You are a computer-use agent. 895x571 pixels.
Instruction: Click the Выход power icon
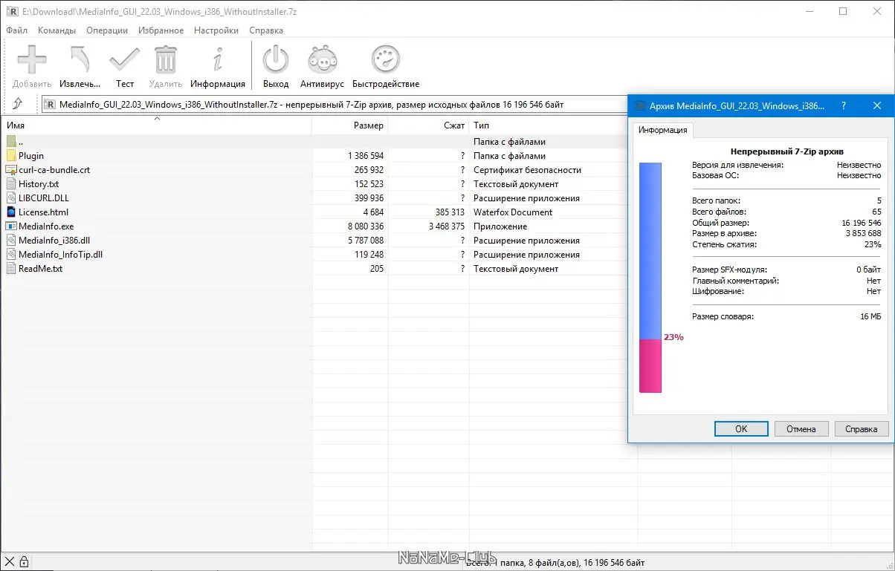click(276, 59)
